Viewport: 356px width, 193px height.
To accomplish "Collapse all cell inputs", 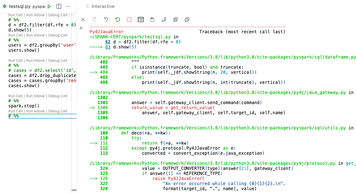I will point(187,20).
